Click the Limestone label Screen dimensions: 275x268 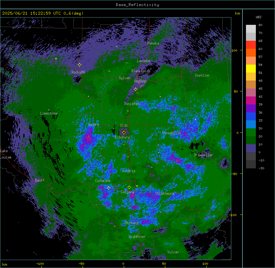(x=49, y=113)
